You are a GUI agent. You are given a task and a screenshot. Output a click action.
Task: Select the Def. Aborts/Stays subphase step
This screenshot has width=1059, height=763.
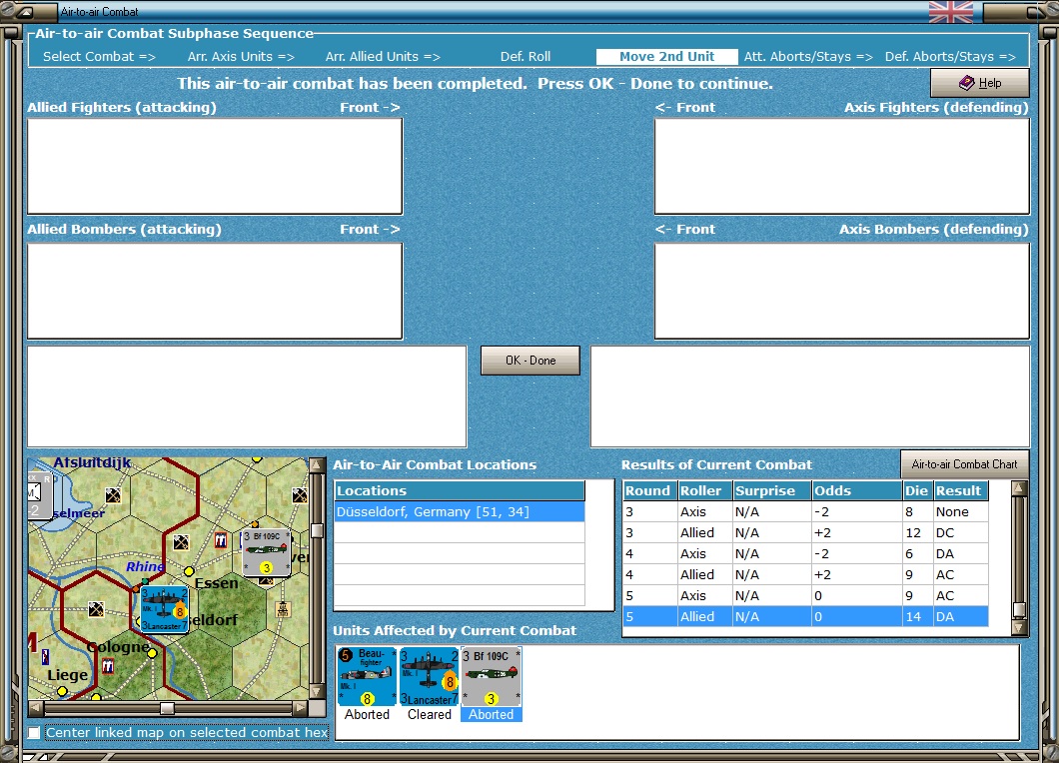pyautogui.click(x=950, y=57)
